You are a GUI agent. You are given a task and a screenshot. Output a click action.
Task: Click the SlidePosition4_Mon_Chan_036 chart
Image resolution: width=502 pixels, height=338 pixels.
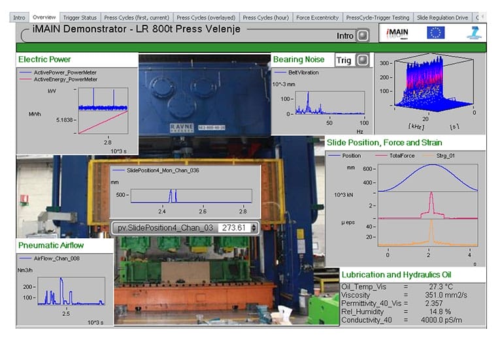(190, 196)
